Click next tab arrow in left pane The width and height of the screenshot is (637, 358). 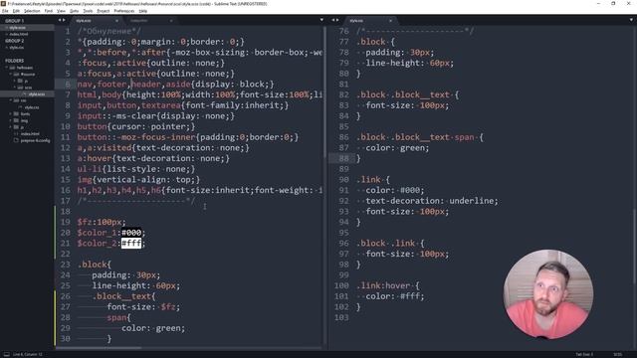(64, 20)
